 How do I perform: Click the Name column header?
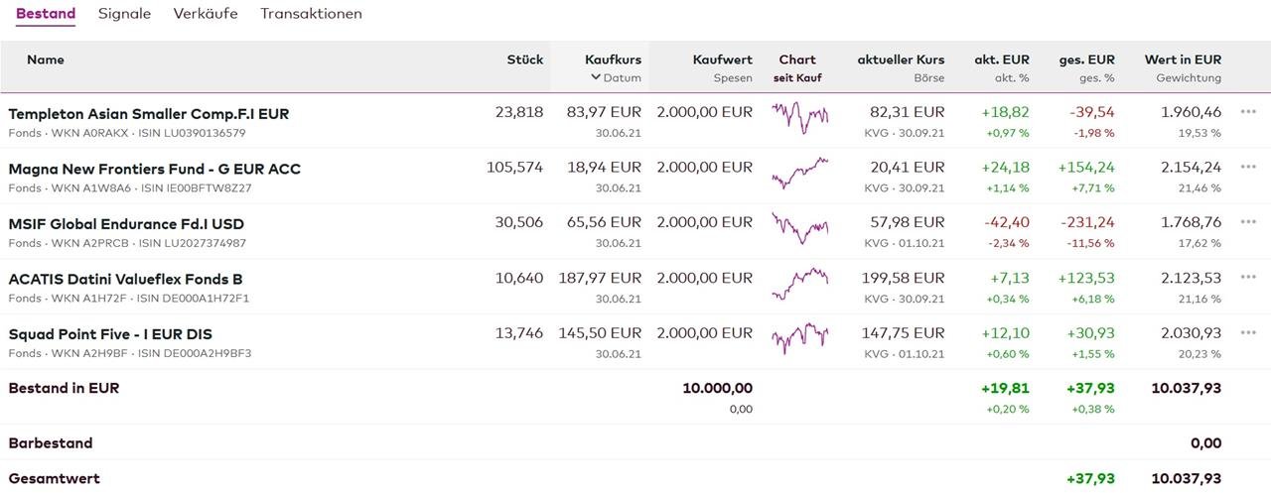pyautogui.click(x=46, y=60)
